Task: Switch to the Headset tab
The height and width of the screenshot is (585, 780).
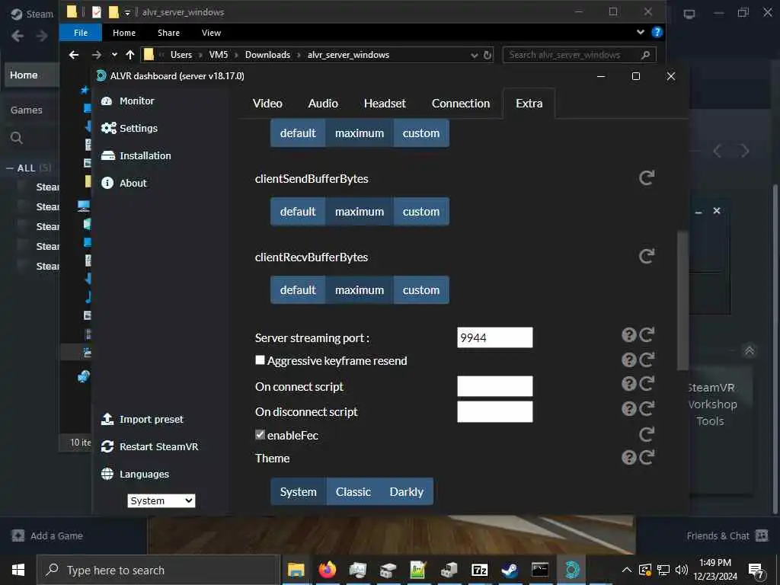Action: pyautogui.click(x=385, y=104)
